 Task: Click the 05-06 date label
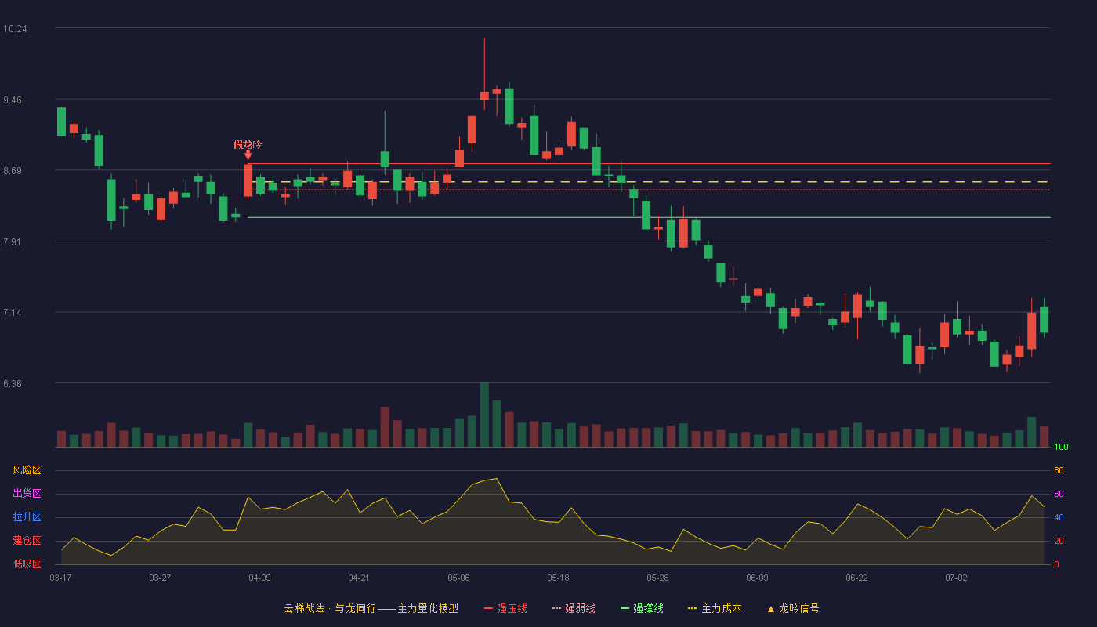[458, 578]
